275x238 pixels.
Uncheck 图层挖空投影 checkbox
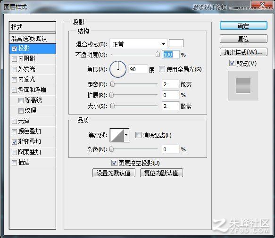114,163
